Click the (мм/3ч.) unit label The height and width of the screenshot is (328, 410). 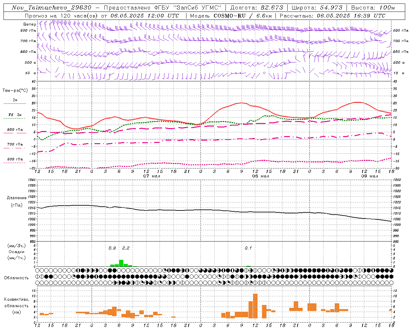16,246
